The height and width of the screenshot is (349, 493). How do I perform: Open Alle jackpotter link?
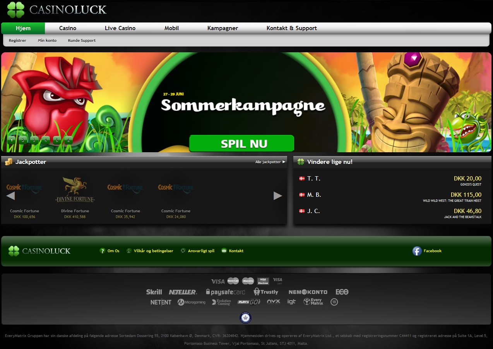coord(270,162)
